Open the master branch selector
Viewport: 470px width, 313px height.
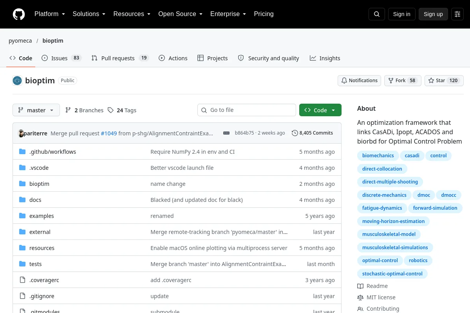click(36, 110)
